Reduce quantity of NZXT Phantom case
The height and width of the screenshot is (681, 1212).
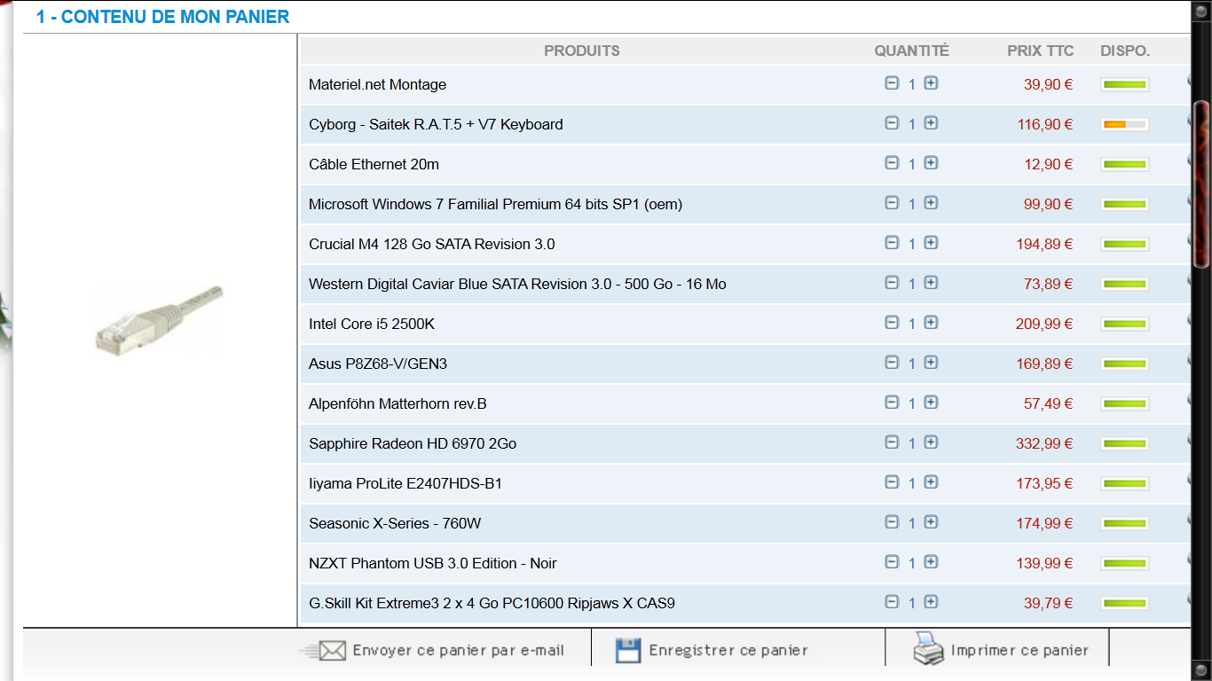coord(892,562)
